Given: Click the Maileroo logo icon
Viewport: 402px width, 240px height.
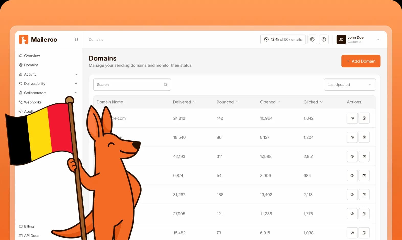Looking at the screenshot, I should pos(24,39).
